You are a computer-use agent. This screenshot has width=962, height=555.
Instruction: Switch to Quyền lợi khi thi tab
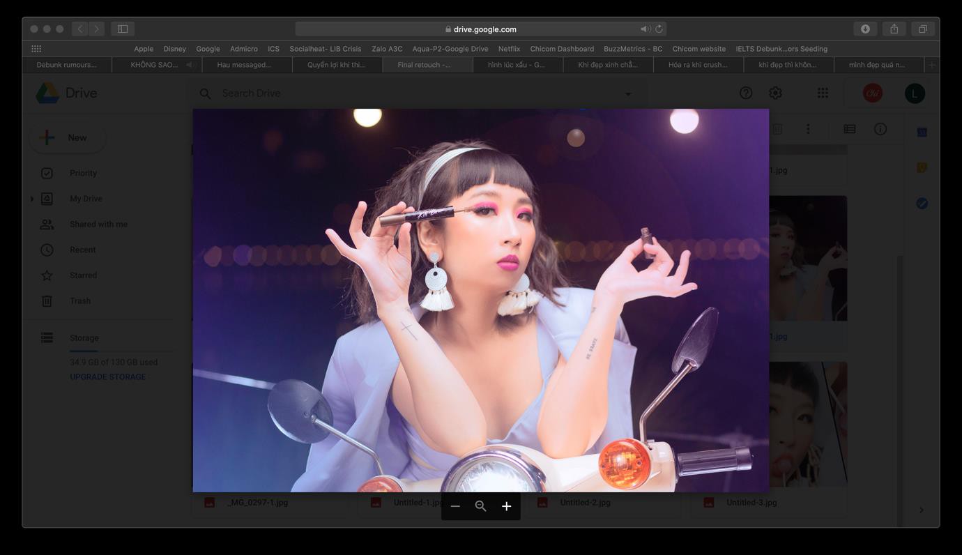click(x=337, y=65)
